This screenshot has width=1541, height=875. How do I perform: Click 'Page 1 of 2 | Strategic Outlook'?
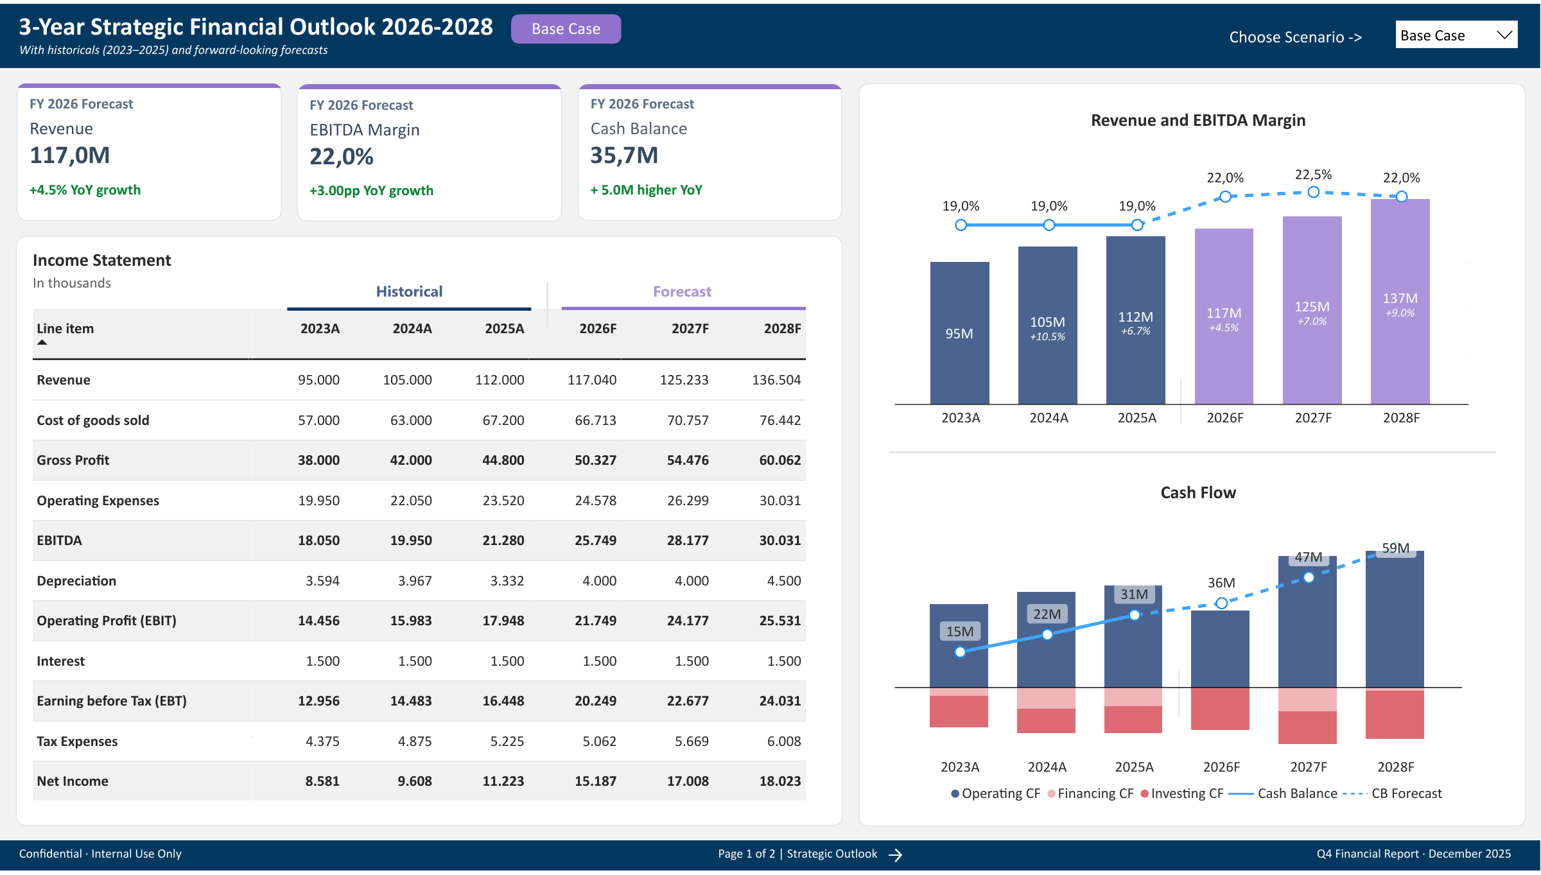(x=797, y=854)
